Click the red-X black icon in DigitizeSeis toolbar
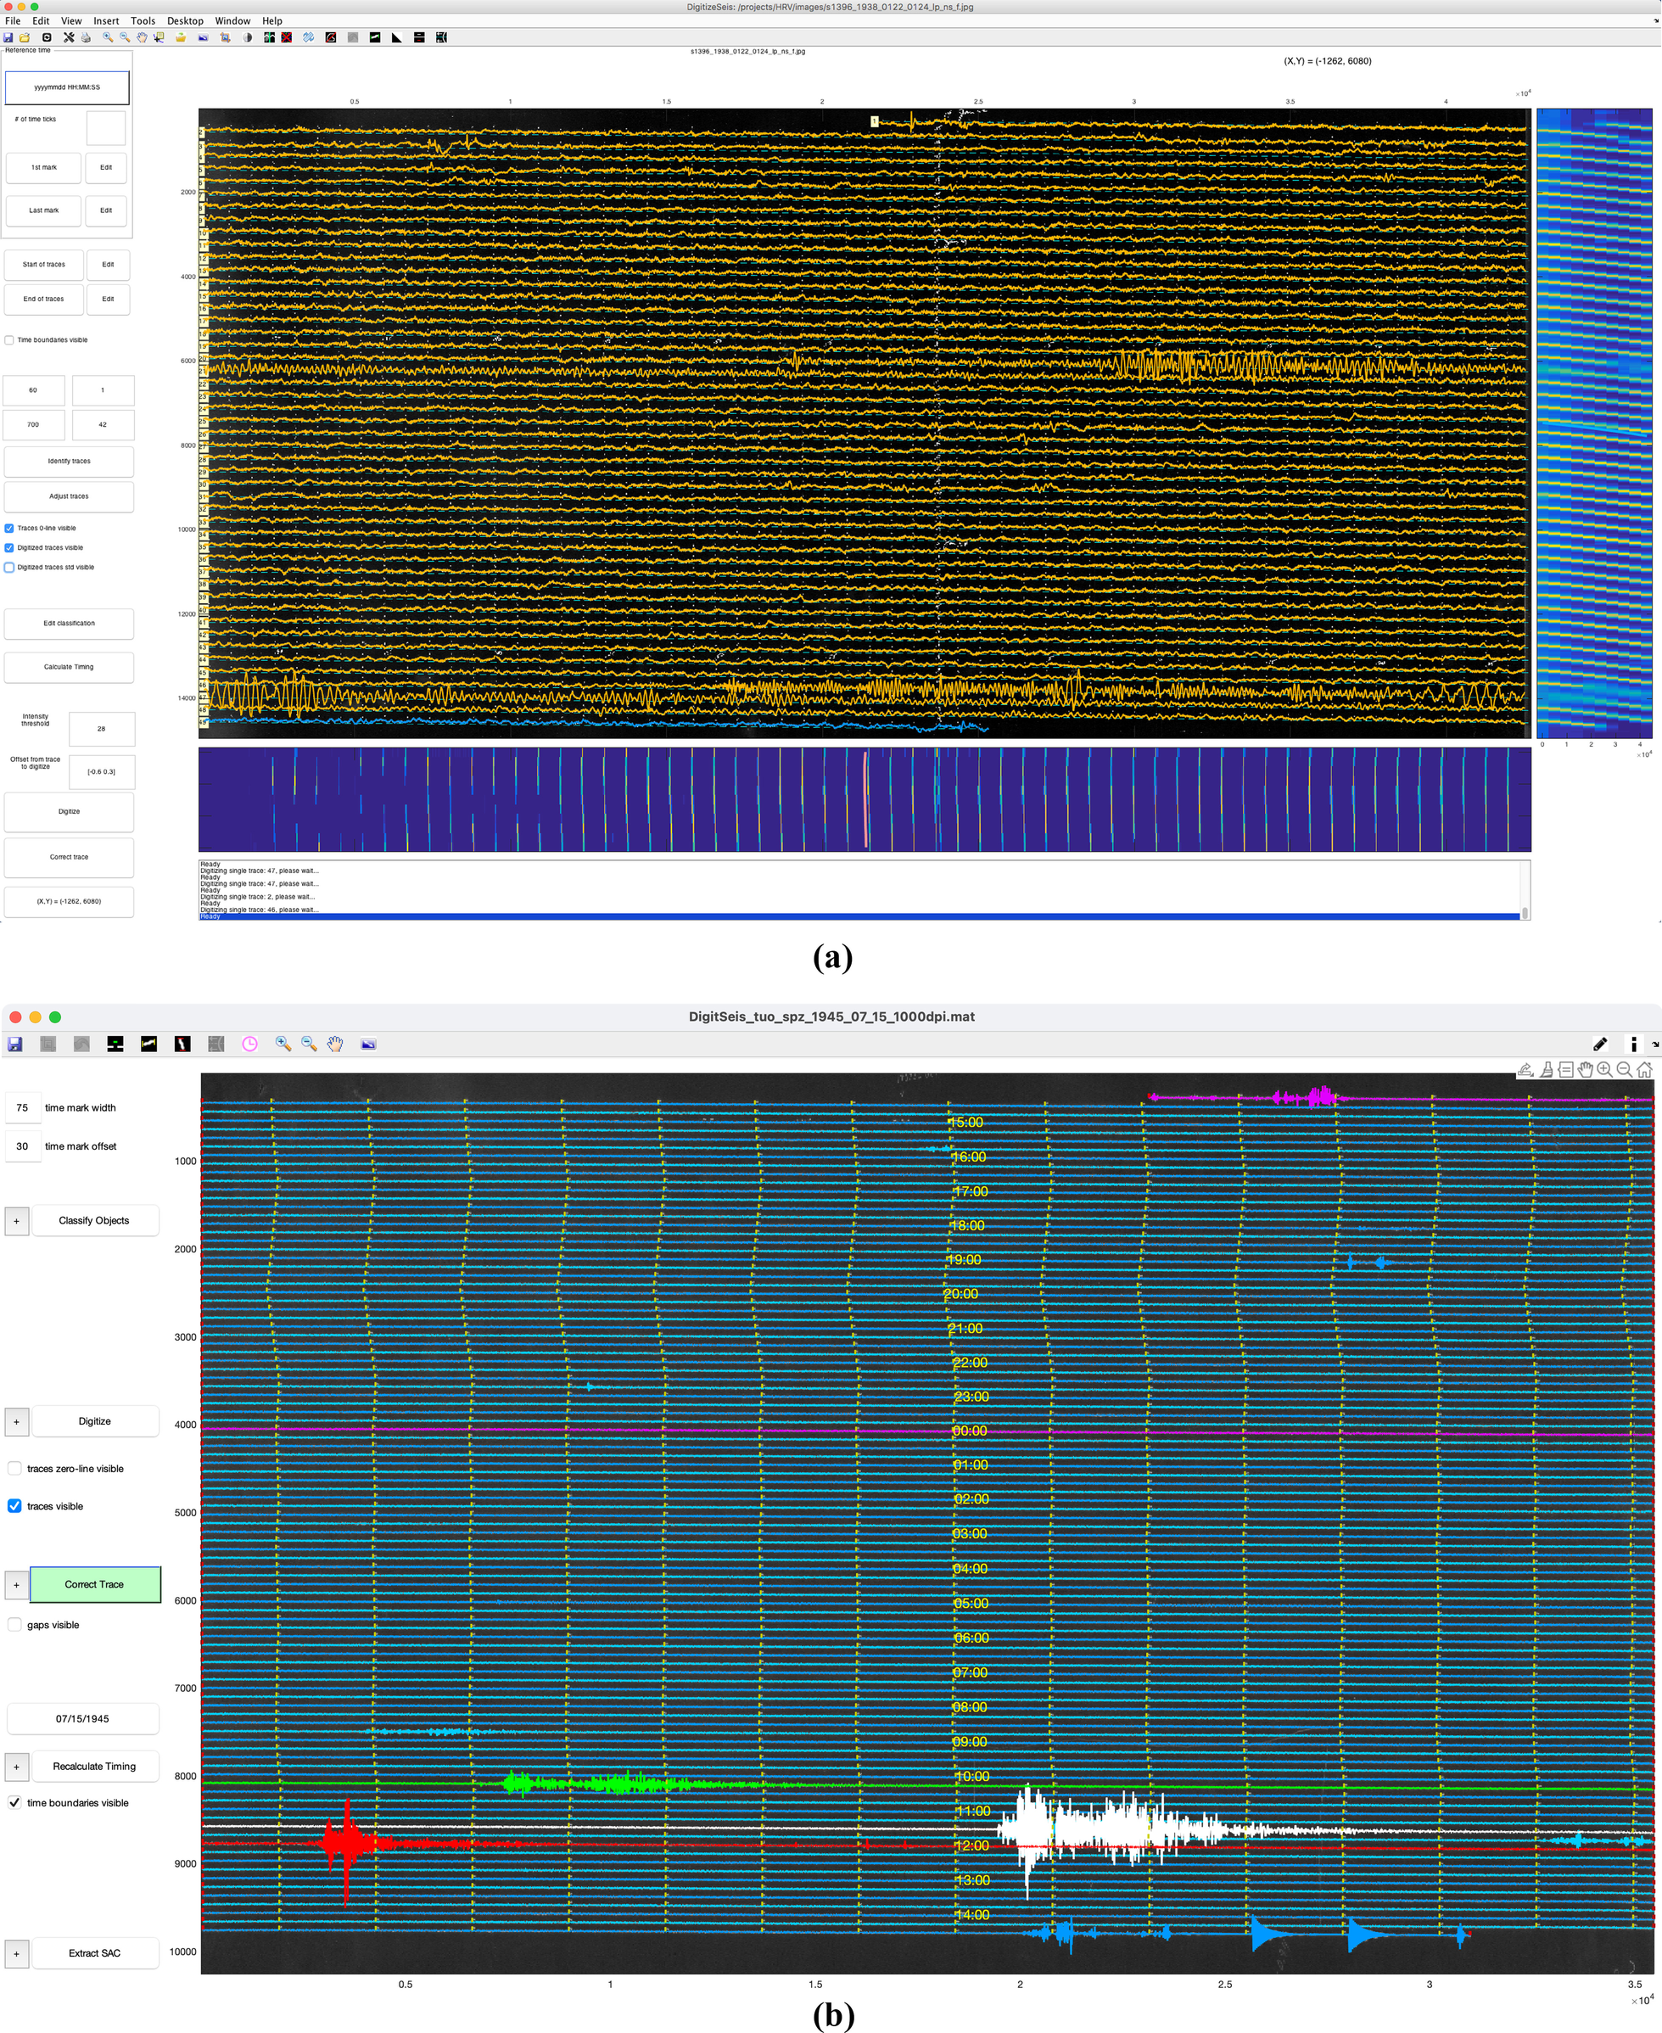The height and width of the screenshot is (2033, 1662). 286,38
